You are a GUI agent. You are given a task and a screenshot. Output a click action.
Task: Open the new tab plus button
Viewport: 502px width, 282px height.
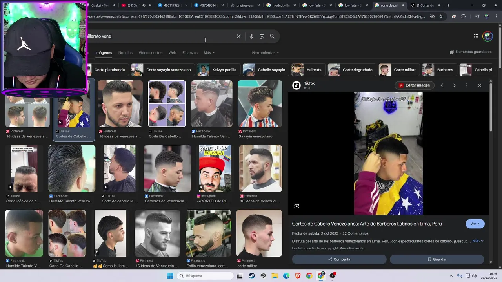(x=448, y=5)
